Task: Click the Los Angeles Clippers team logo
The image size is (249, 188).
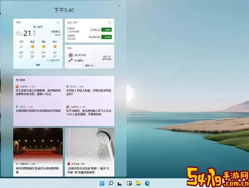Action: point(71,55)
